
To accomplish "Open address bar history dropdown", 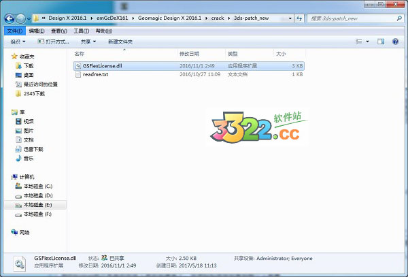I will coord(290,18).
